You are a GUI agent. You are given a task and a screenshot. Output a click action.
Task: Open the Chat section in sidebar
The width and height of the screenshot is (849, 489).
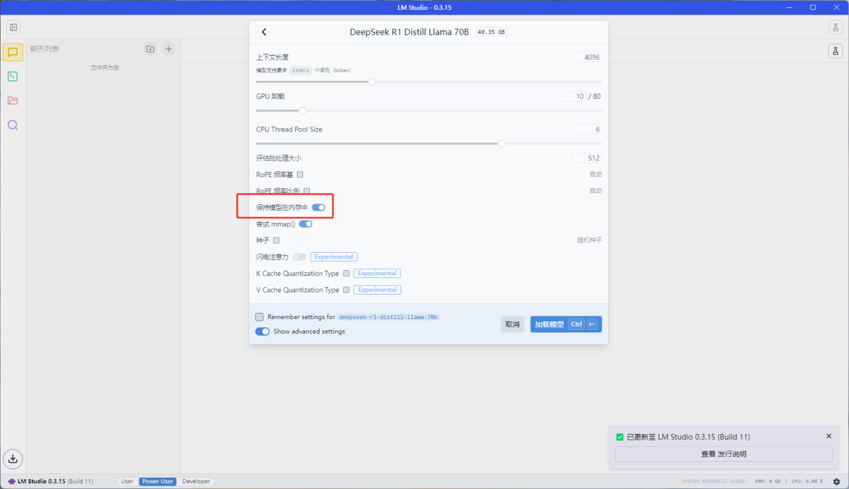tap(13, 52)
